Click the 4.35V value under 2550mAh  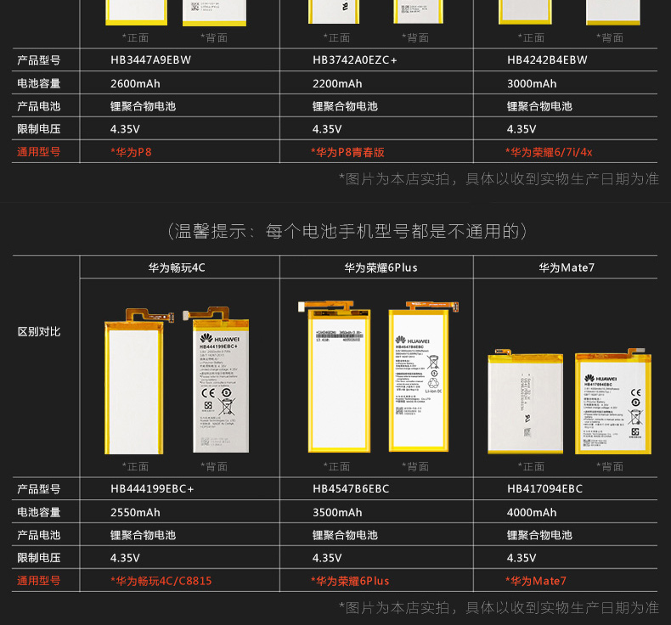click(125, 558)
